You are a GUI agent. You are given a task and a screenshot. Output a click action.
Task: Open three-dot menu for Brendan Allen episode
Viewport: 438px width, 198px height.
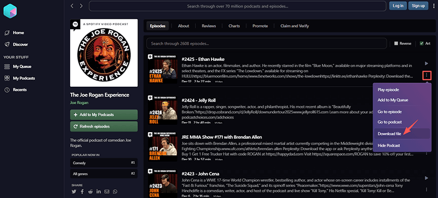[427, 153]
